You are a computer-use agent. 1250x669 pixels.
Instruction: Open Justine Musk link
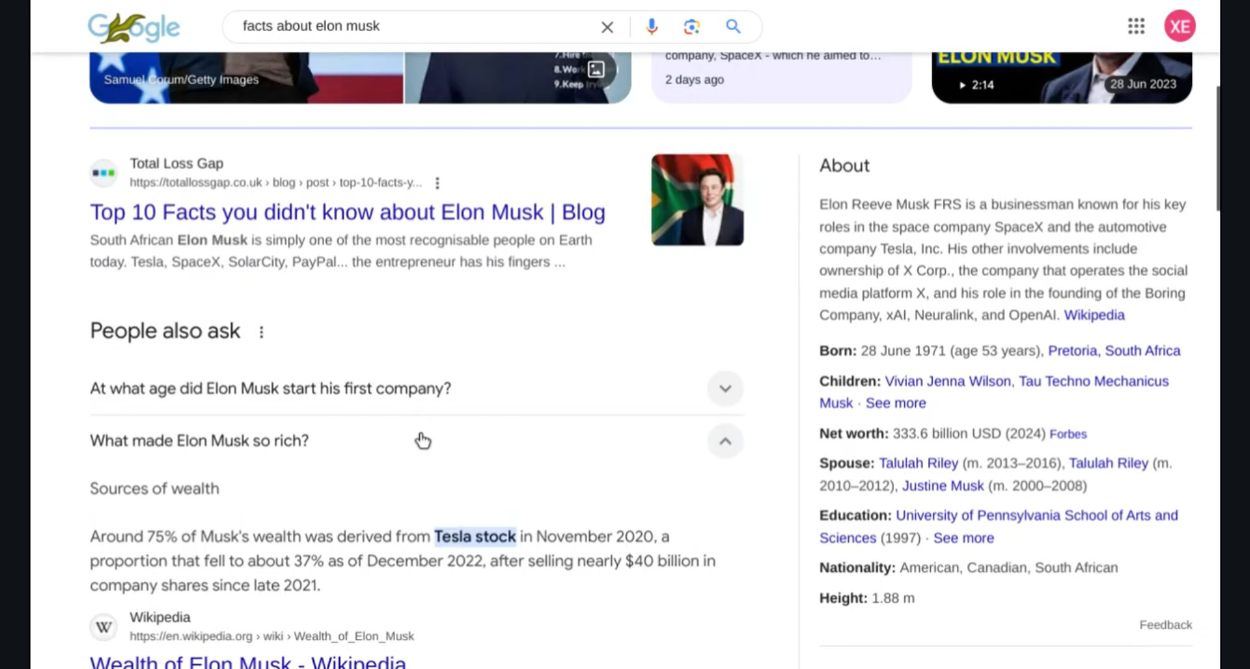tap(943, 486)
